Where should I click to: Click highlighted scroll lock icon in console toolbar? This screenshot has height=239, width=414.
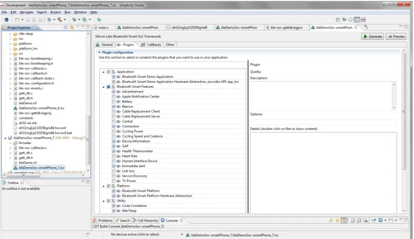[344, 220]
